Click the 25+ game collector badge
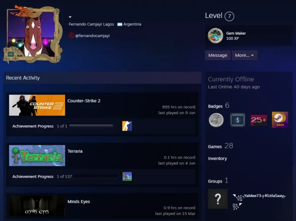The image size is (296, 221). pos(259,120)
